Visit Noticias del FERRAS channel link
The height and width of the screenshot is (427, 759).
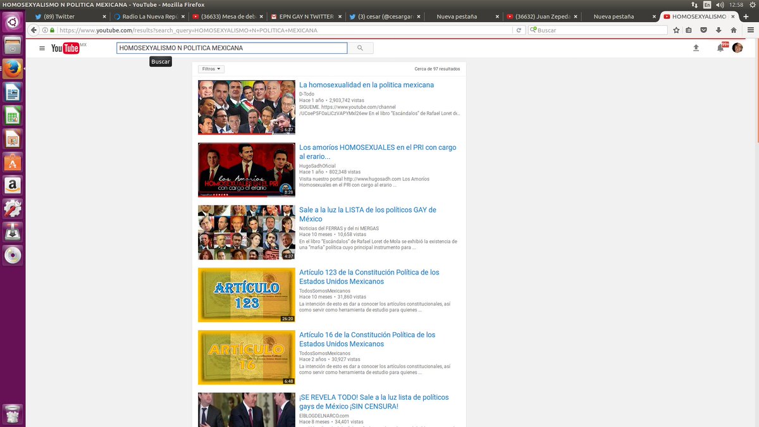[x=339, y=228]
